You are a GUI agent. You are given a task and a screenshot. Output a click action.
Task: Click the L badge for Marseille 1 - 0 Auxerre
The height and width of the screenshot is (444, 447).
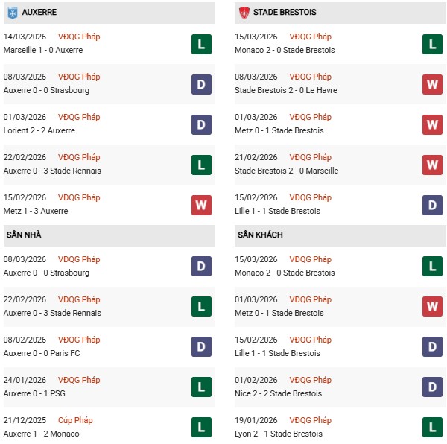pyautogui.click(x=201, y=44)
